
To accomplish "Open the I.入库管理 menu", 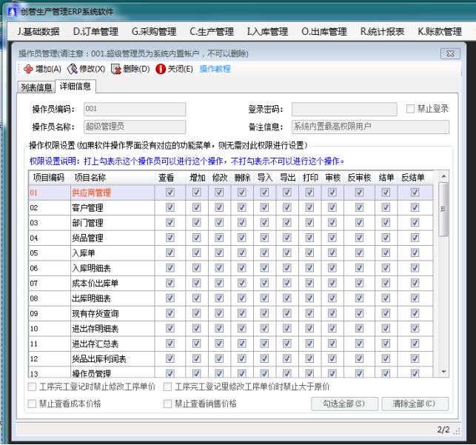I will click(267, 31).
